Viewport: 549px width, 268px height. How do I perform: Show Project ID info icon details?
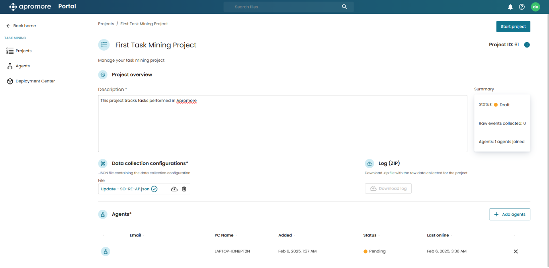click(527, 45)
